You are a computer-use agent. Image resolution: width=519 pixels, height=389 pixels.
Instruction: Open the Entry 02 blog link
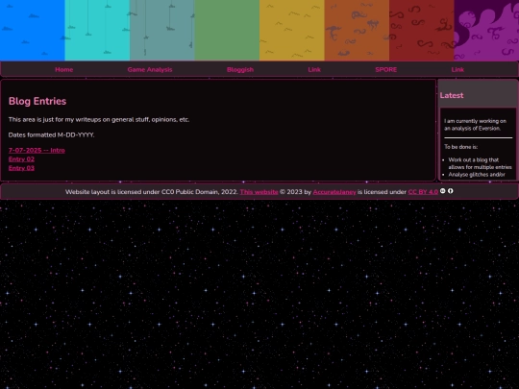pyautogui.click(x=21, y=159)
